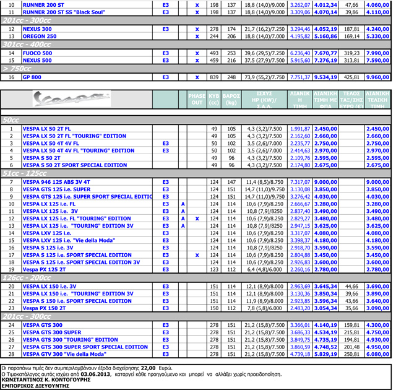Click the 9.960,00 final price for GP 800

[377, 77]
